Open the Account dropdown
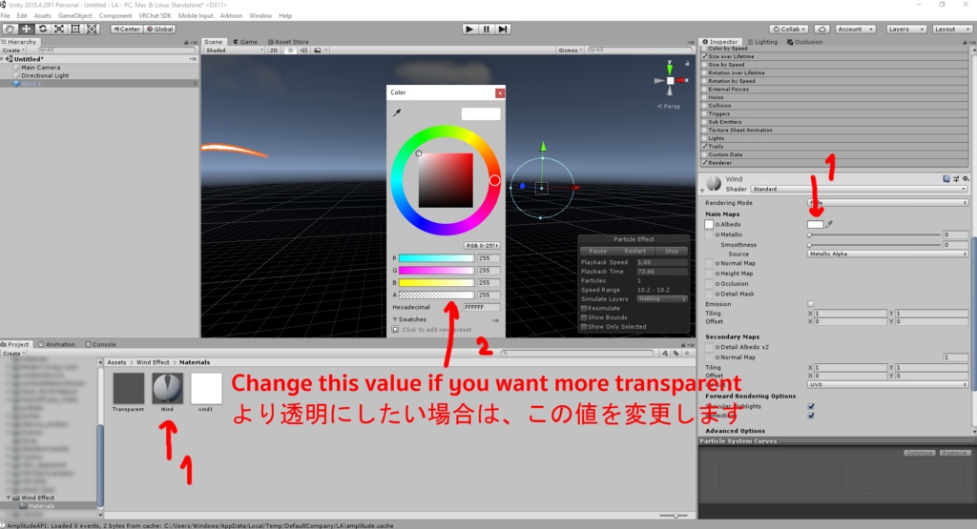The height and width of the screenshot is (529, 977). [855, 29]
